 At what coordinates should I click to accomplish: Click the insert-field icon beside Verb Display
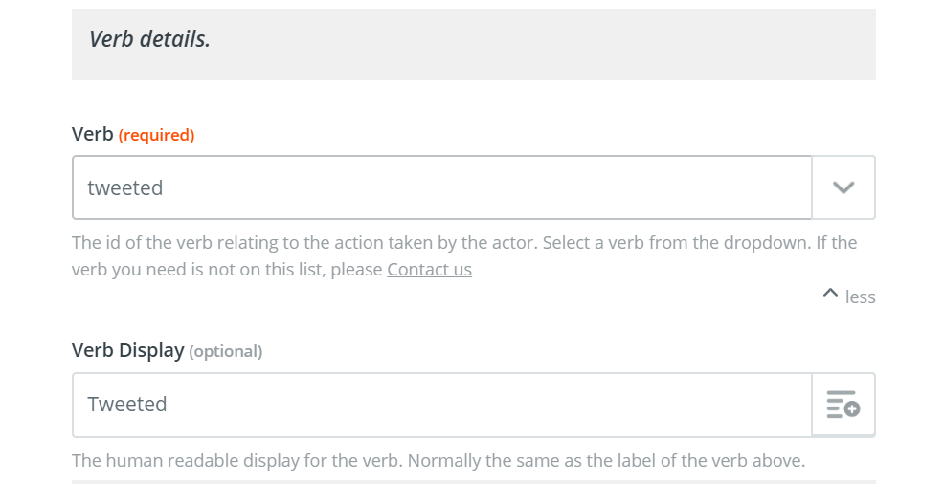[843, 404]
